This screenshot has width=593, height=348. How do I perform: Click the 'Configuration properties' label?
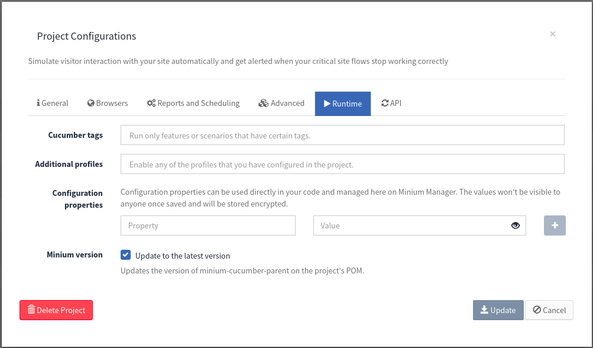77,199
